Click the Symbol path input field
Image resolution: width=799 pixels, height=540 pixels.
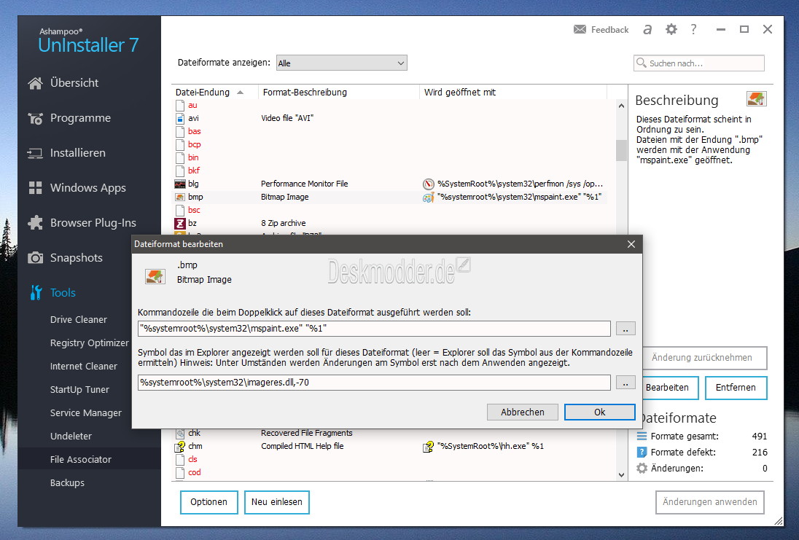[x=374, y=383]
